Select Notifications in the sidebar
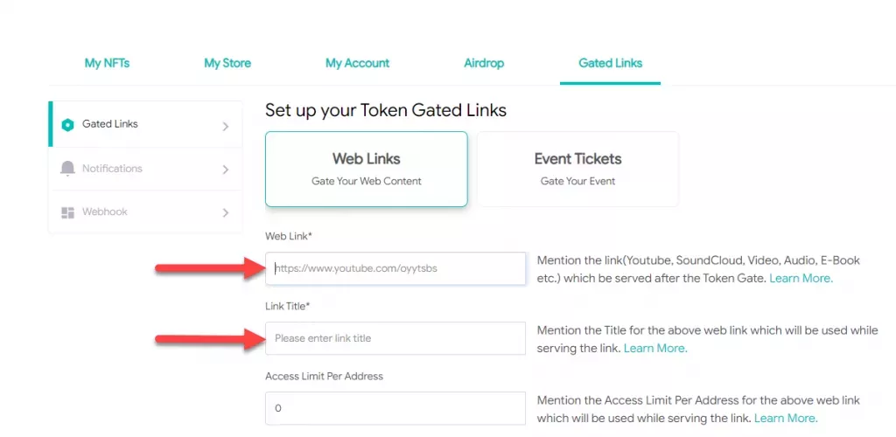The image size is (896, 437). [x=112, y=169]
